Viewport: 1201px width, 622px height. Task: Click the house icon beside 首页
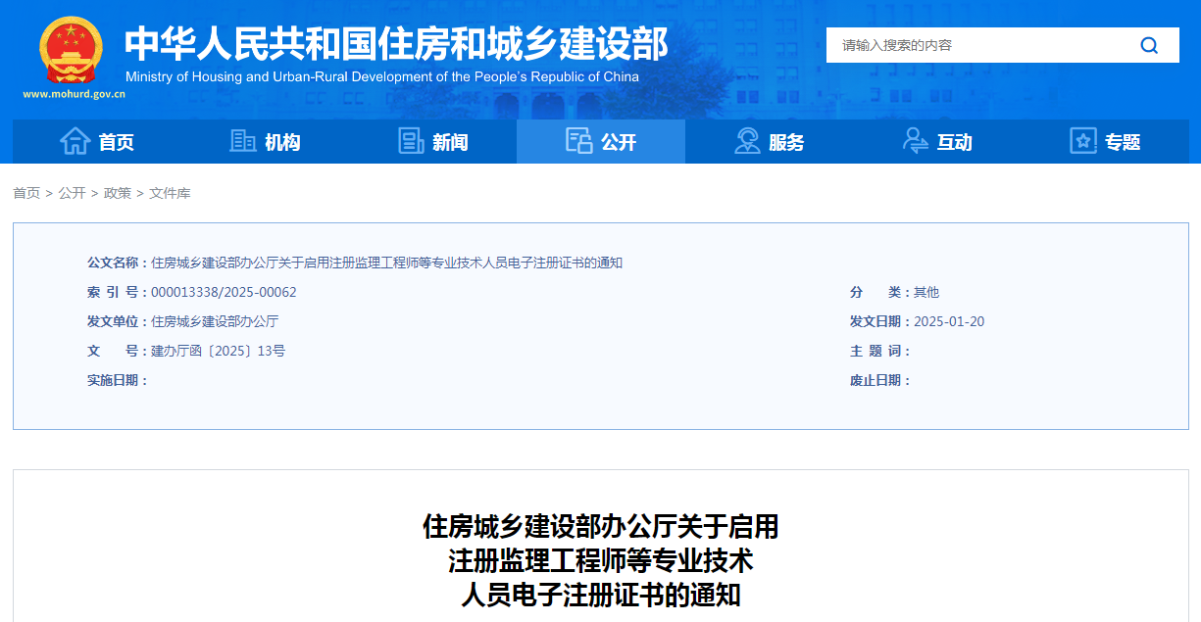pos(75,141)
